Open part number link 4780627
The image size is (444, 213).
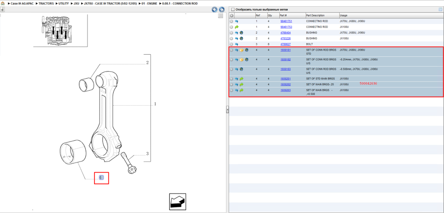pyautogui.click(x=285, y=44)
